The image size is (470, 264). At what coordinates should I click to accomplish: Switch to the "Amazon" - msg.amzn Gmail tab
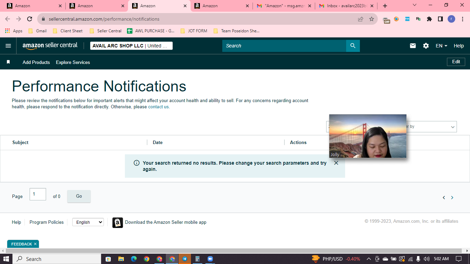tap(284, 6)
